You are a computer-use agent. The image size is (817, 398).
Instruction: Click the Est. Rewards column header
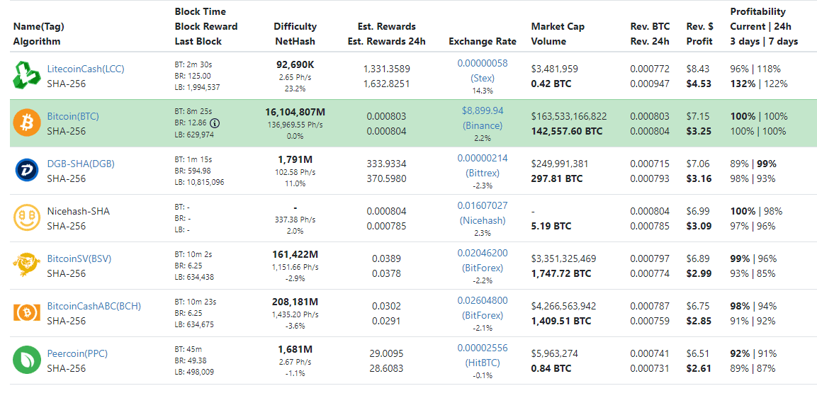pos(387,26)
